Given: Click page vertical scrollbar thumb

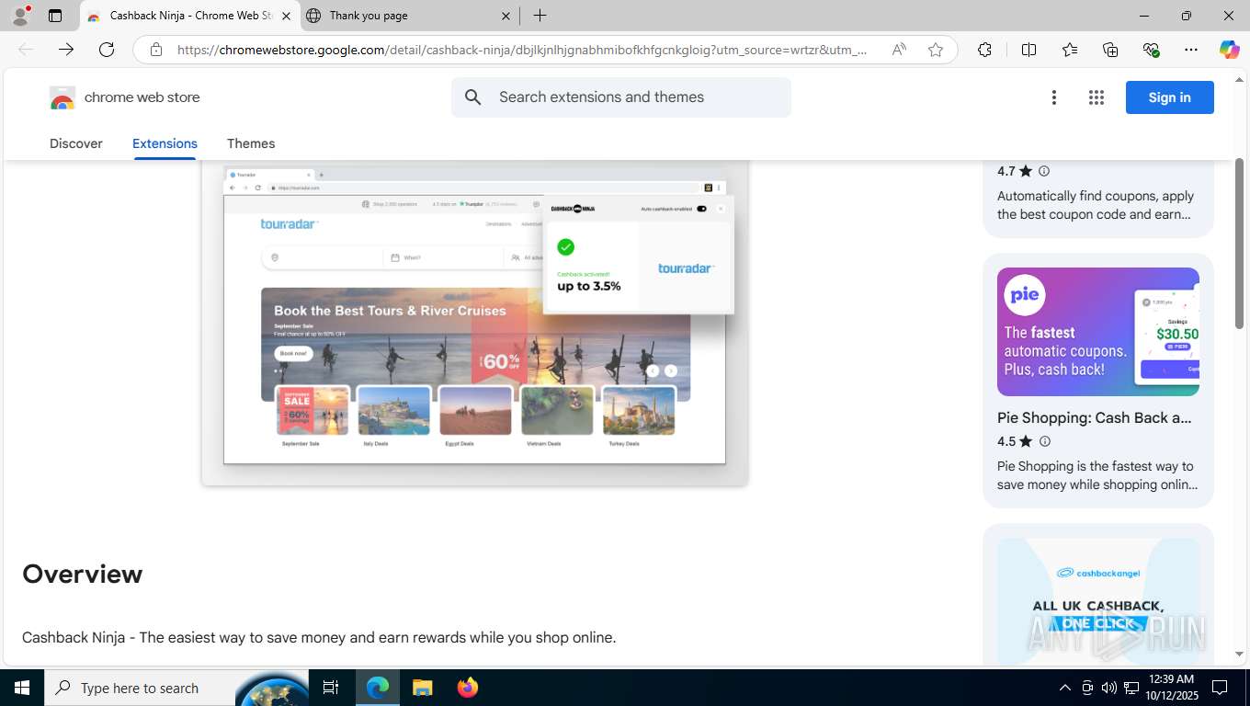Looking at the screenshot, I should [x=1239, y=244].
